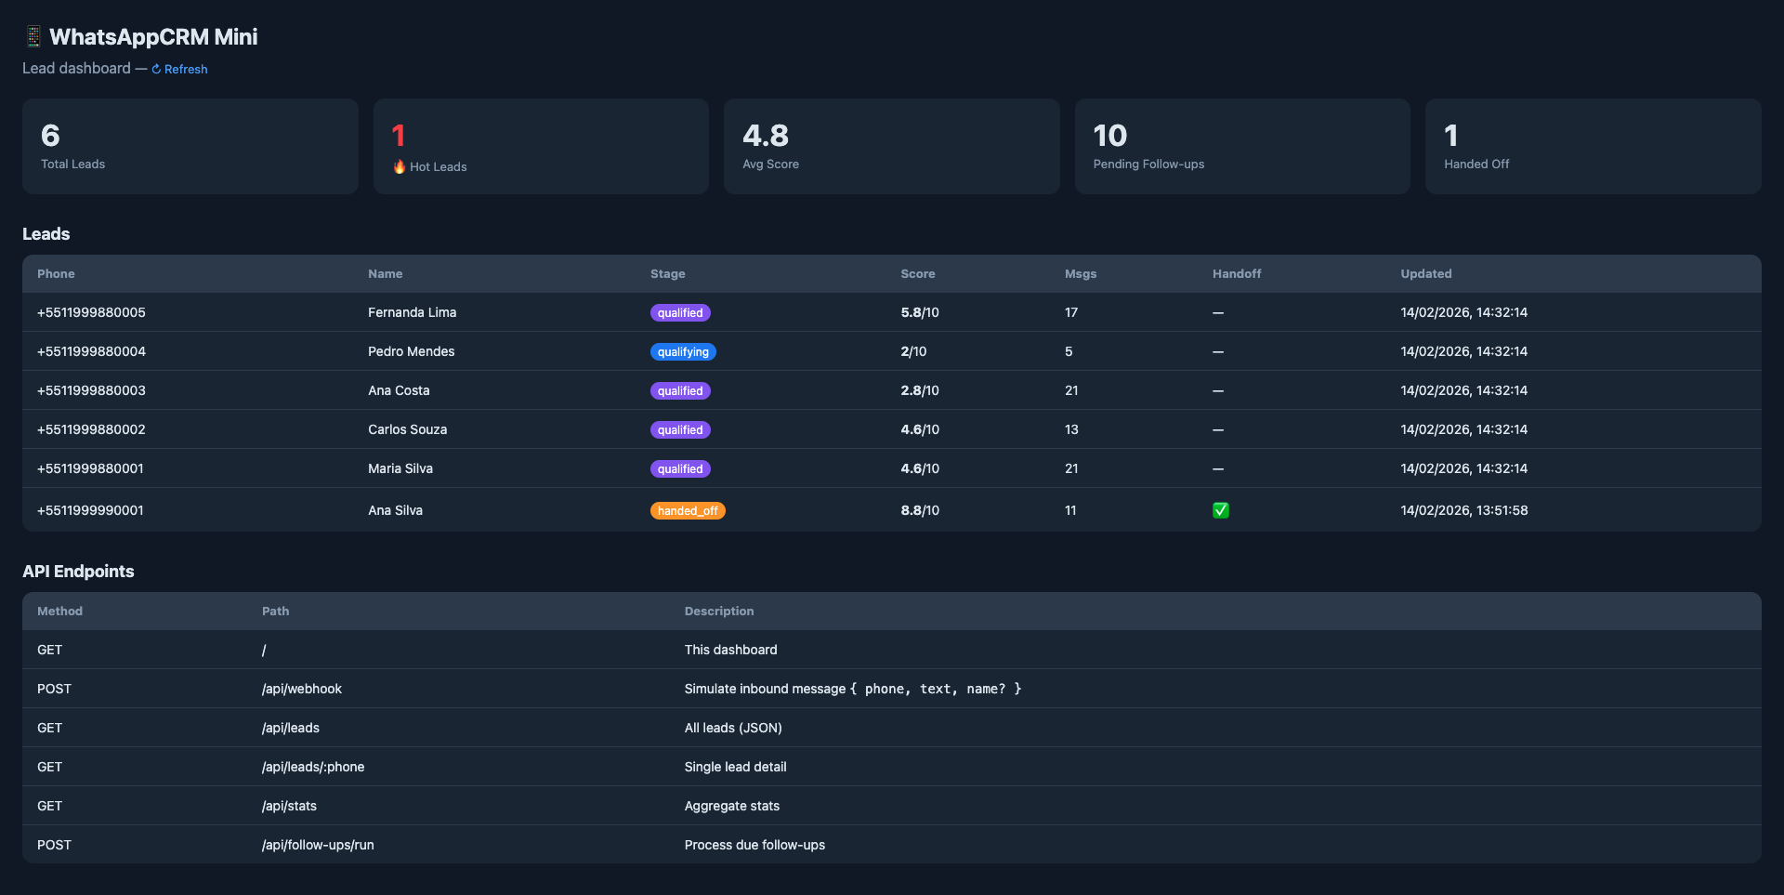Click the qualifying badge for Pedro Mendes
1784x895 pixels.
click(x=683, y=351)
